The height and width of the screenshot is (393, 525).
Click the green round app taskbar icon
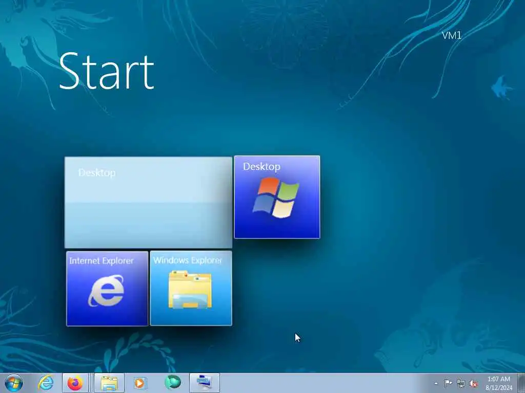tap(173, 382)
